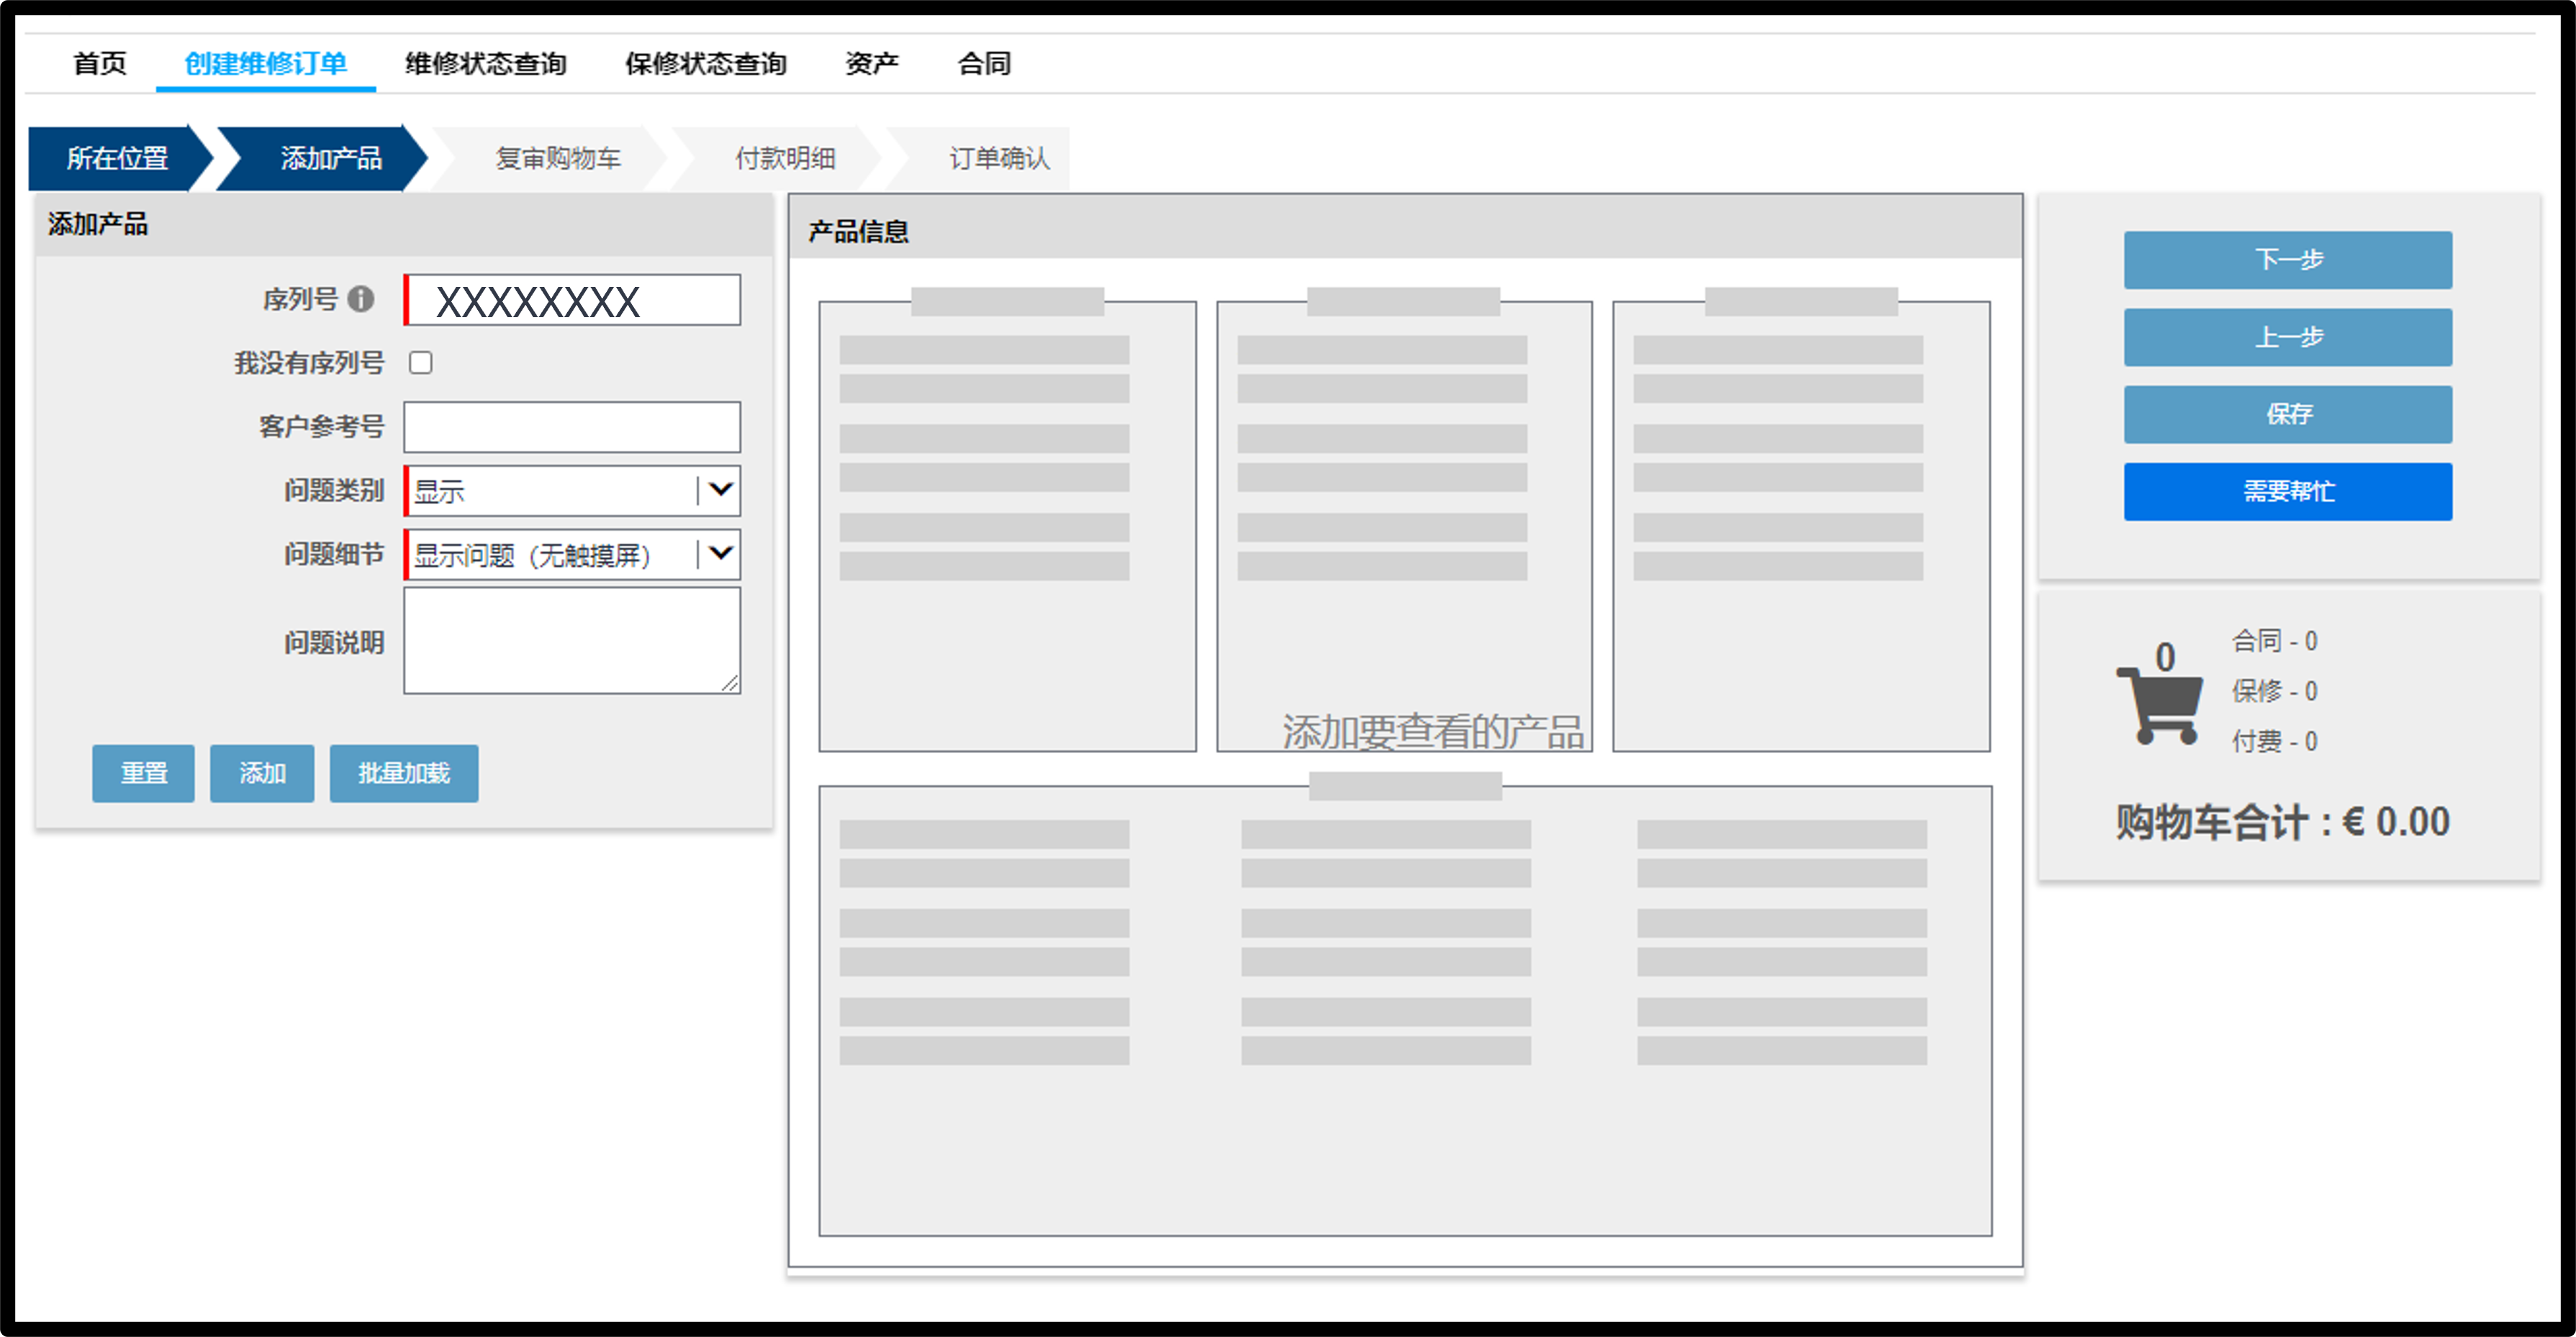Click the 付费 - 0 cart entry

(2275, 741)
